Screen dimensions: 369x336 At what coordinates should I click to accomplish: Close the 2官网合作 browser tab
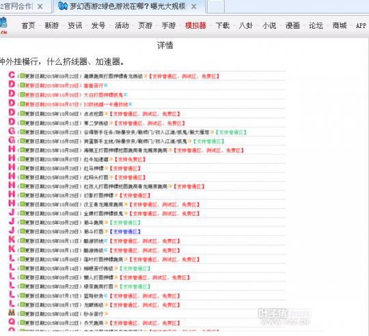(x=40, y=7)
